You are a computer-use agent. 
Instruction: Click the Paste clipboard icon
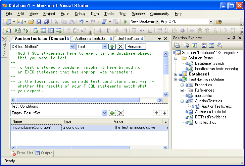(71, 22)
